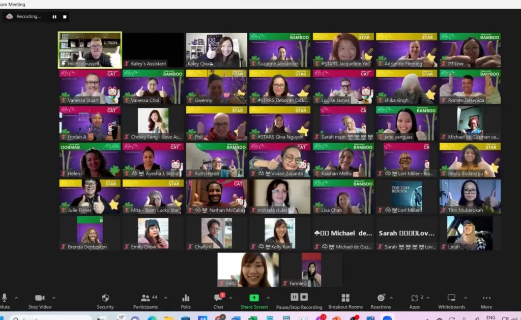Image resolution: width=521 pixels, height=320 pixels.
Task: Open the Apps menu
Action: point(415,301)
